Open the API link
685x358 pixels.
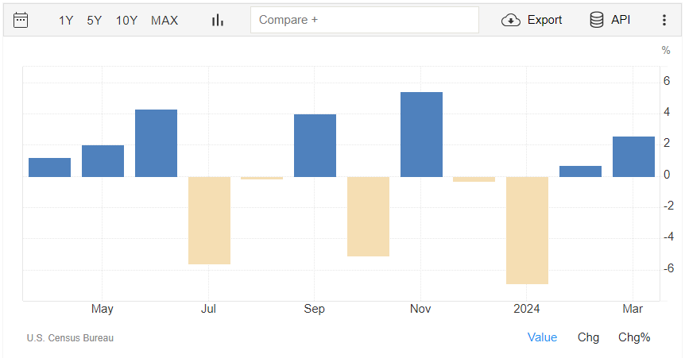pos(621,20)
